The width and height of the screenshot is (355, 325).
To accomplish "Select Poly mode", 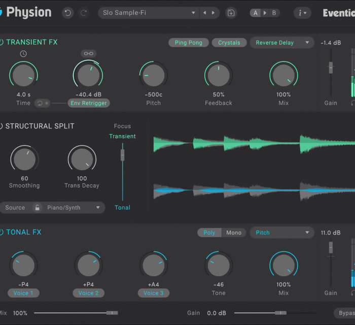I will pyautogui.click(x=209, y=233).
